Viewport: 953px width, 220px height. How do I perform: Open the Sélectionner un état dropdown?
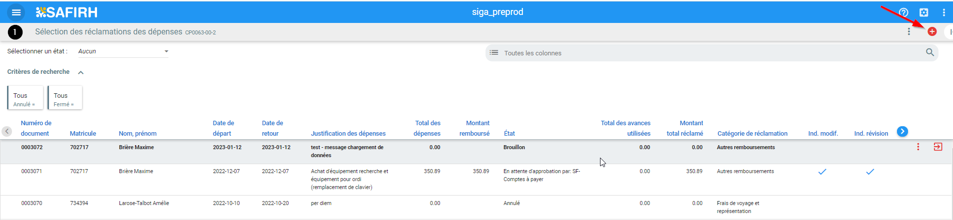tap(123, 51)
